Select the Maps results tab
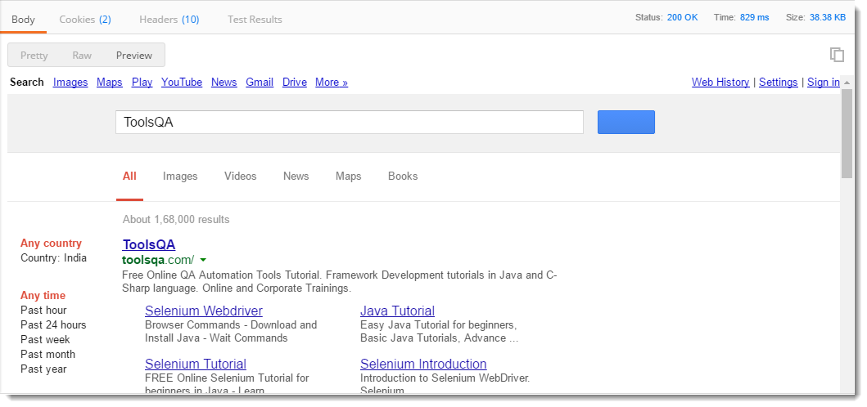Viewport: 867px width, 407px height. pos(348,177)
